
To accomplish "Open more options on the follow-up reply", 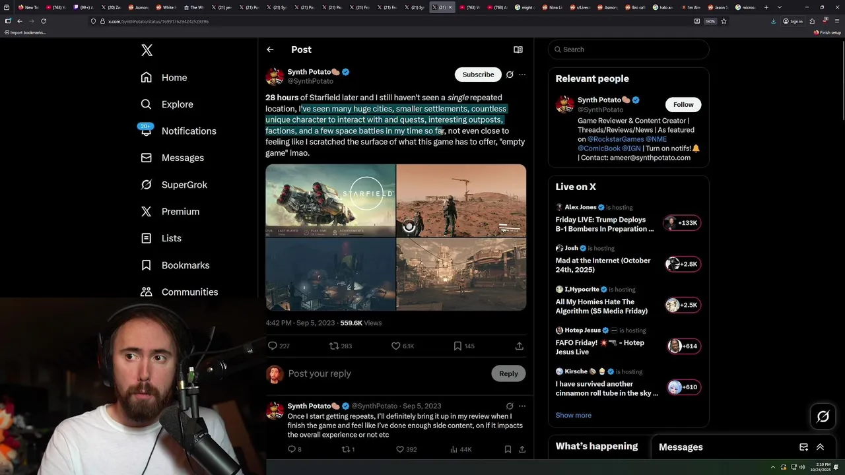I will click(522, 406).
